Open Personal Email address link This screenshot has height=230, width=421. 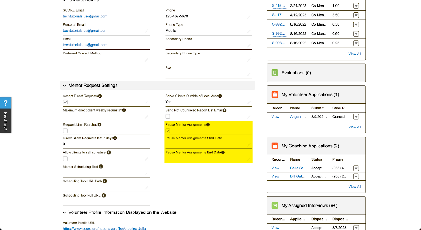coord(85,31)
